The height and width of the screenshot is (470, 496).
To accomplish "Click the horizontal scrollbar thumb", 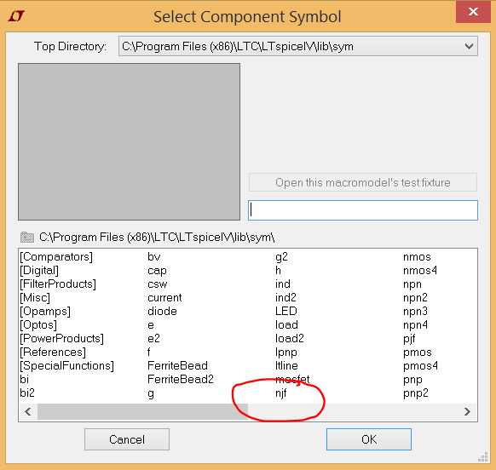I will tap(142, 411).
